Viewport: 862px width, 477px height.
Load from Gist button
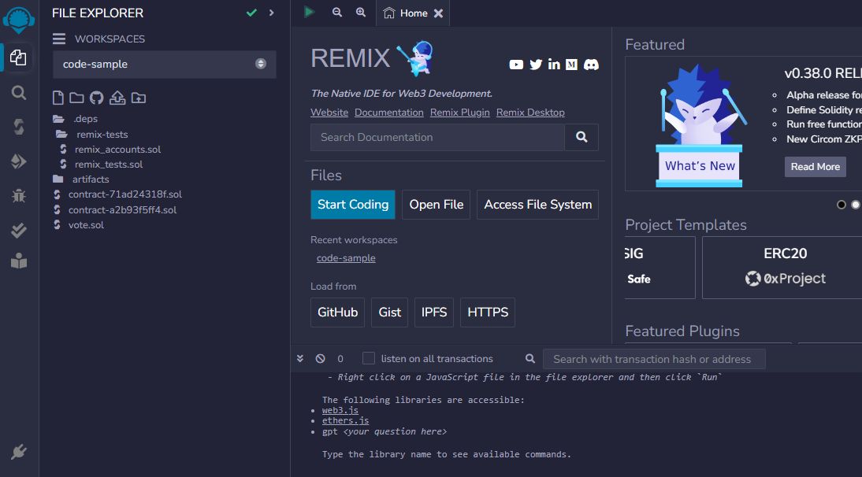[390, 312]
